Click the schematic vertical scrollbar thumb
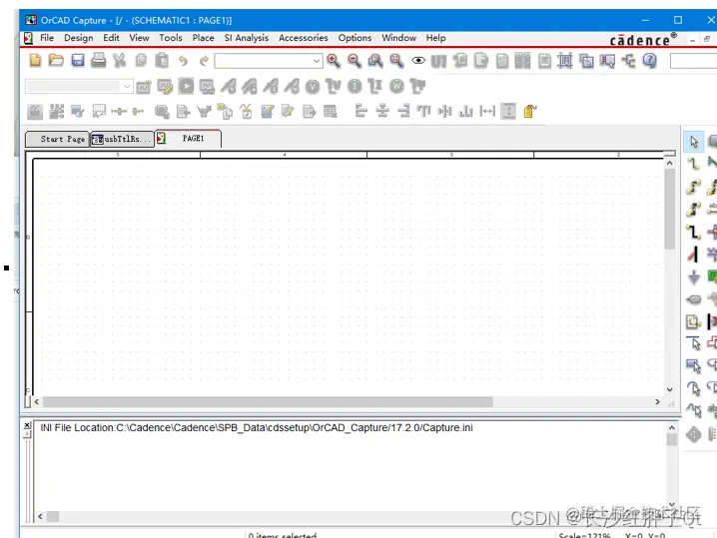Image resolution: width=717 pixels, height=538 pixels. [x=669, y=209]
